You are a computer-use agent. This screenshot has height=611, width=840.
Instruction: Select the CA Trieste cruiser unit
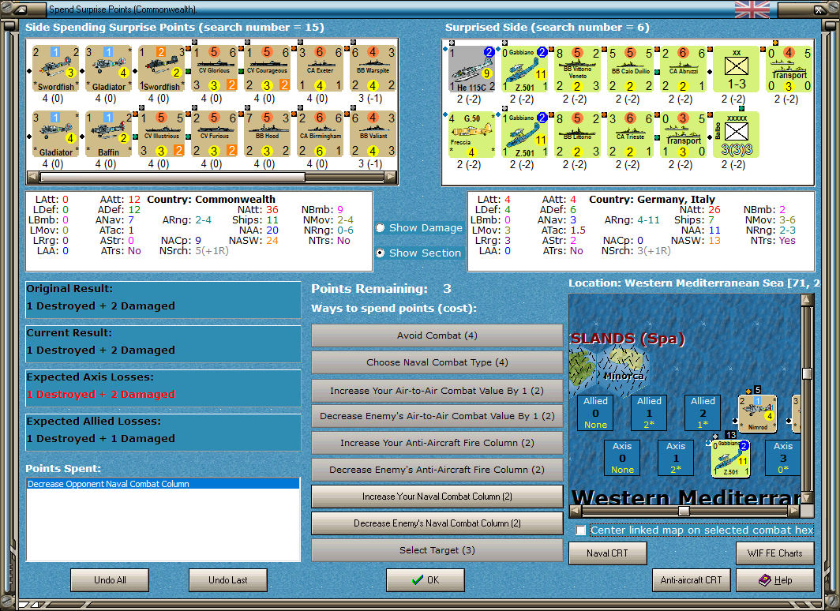(631, 134)
